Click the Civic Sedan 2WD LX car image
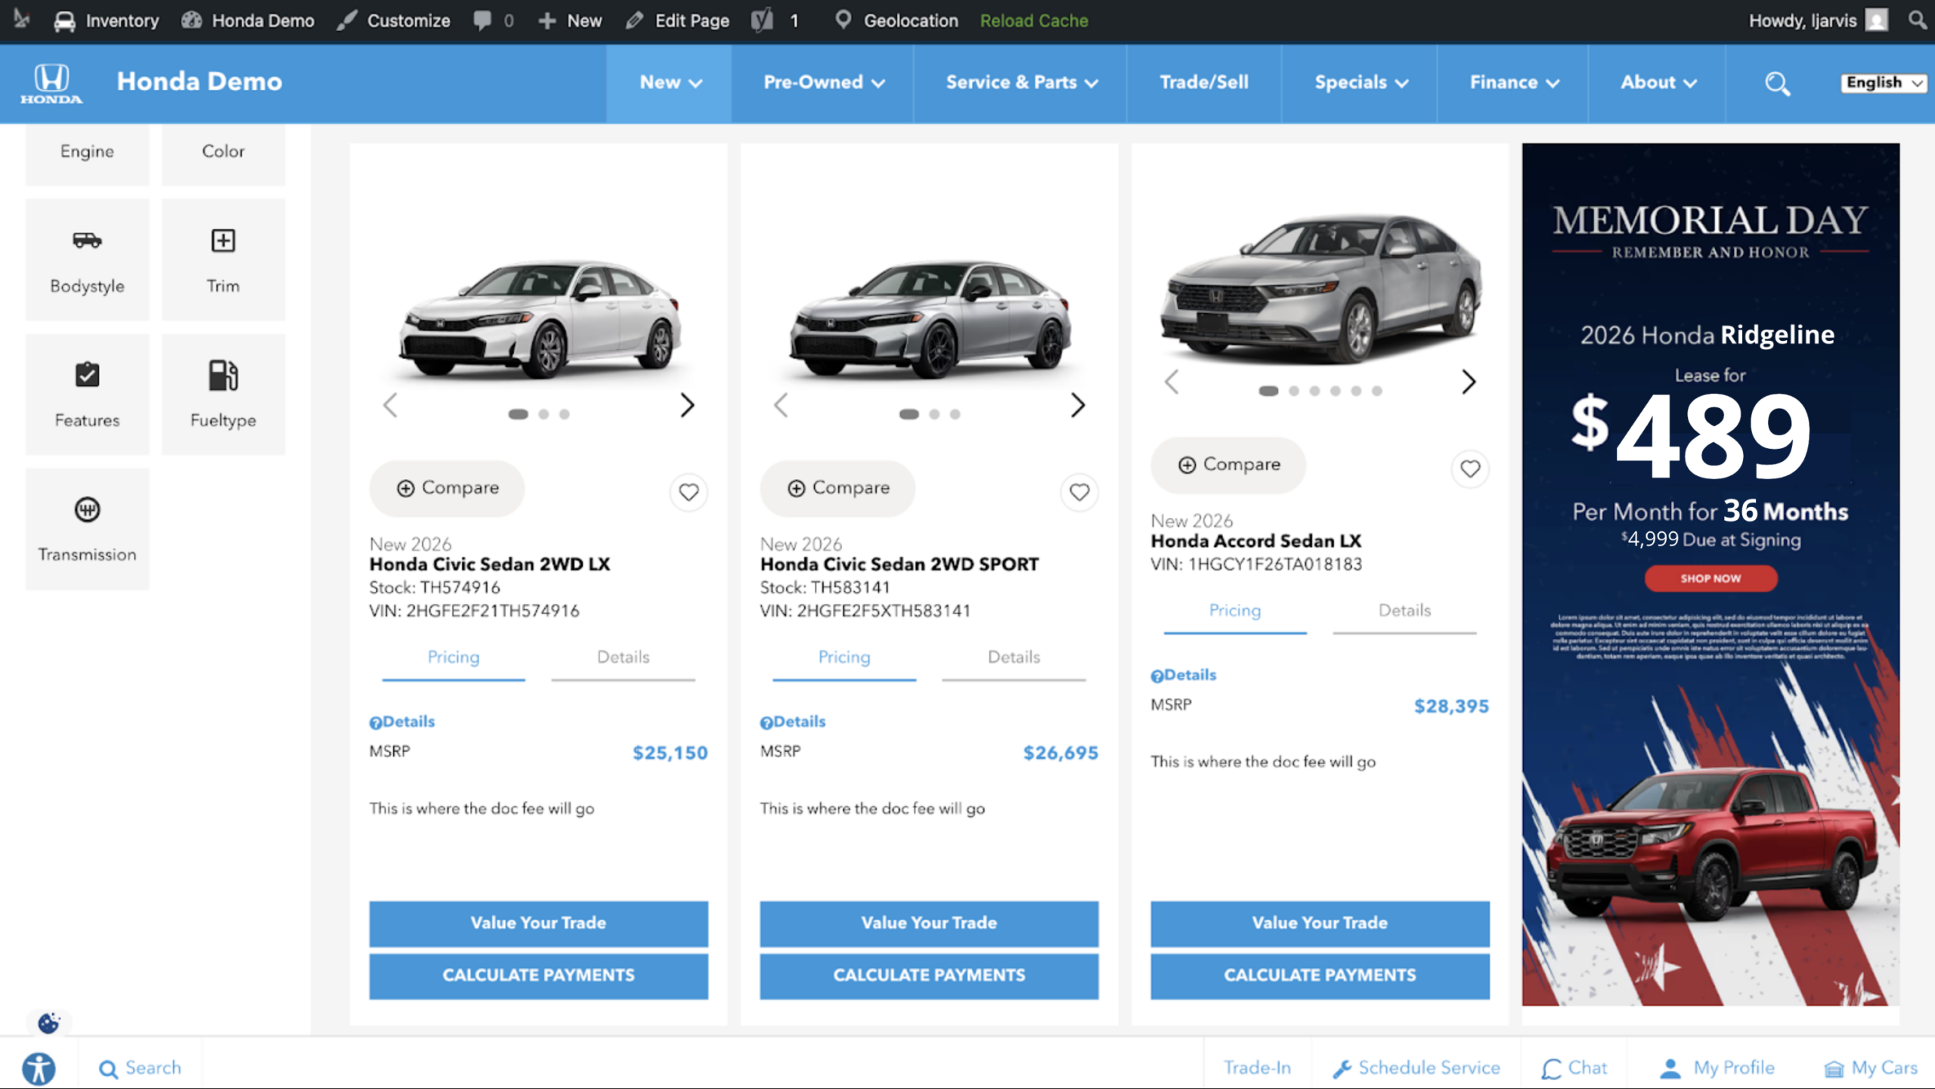1935x1089 pixels. point(538,321)
